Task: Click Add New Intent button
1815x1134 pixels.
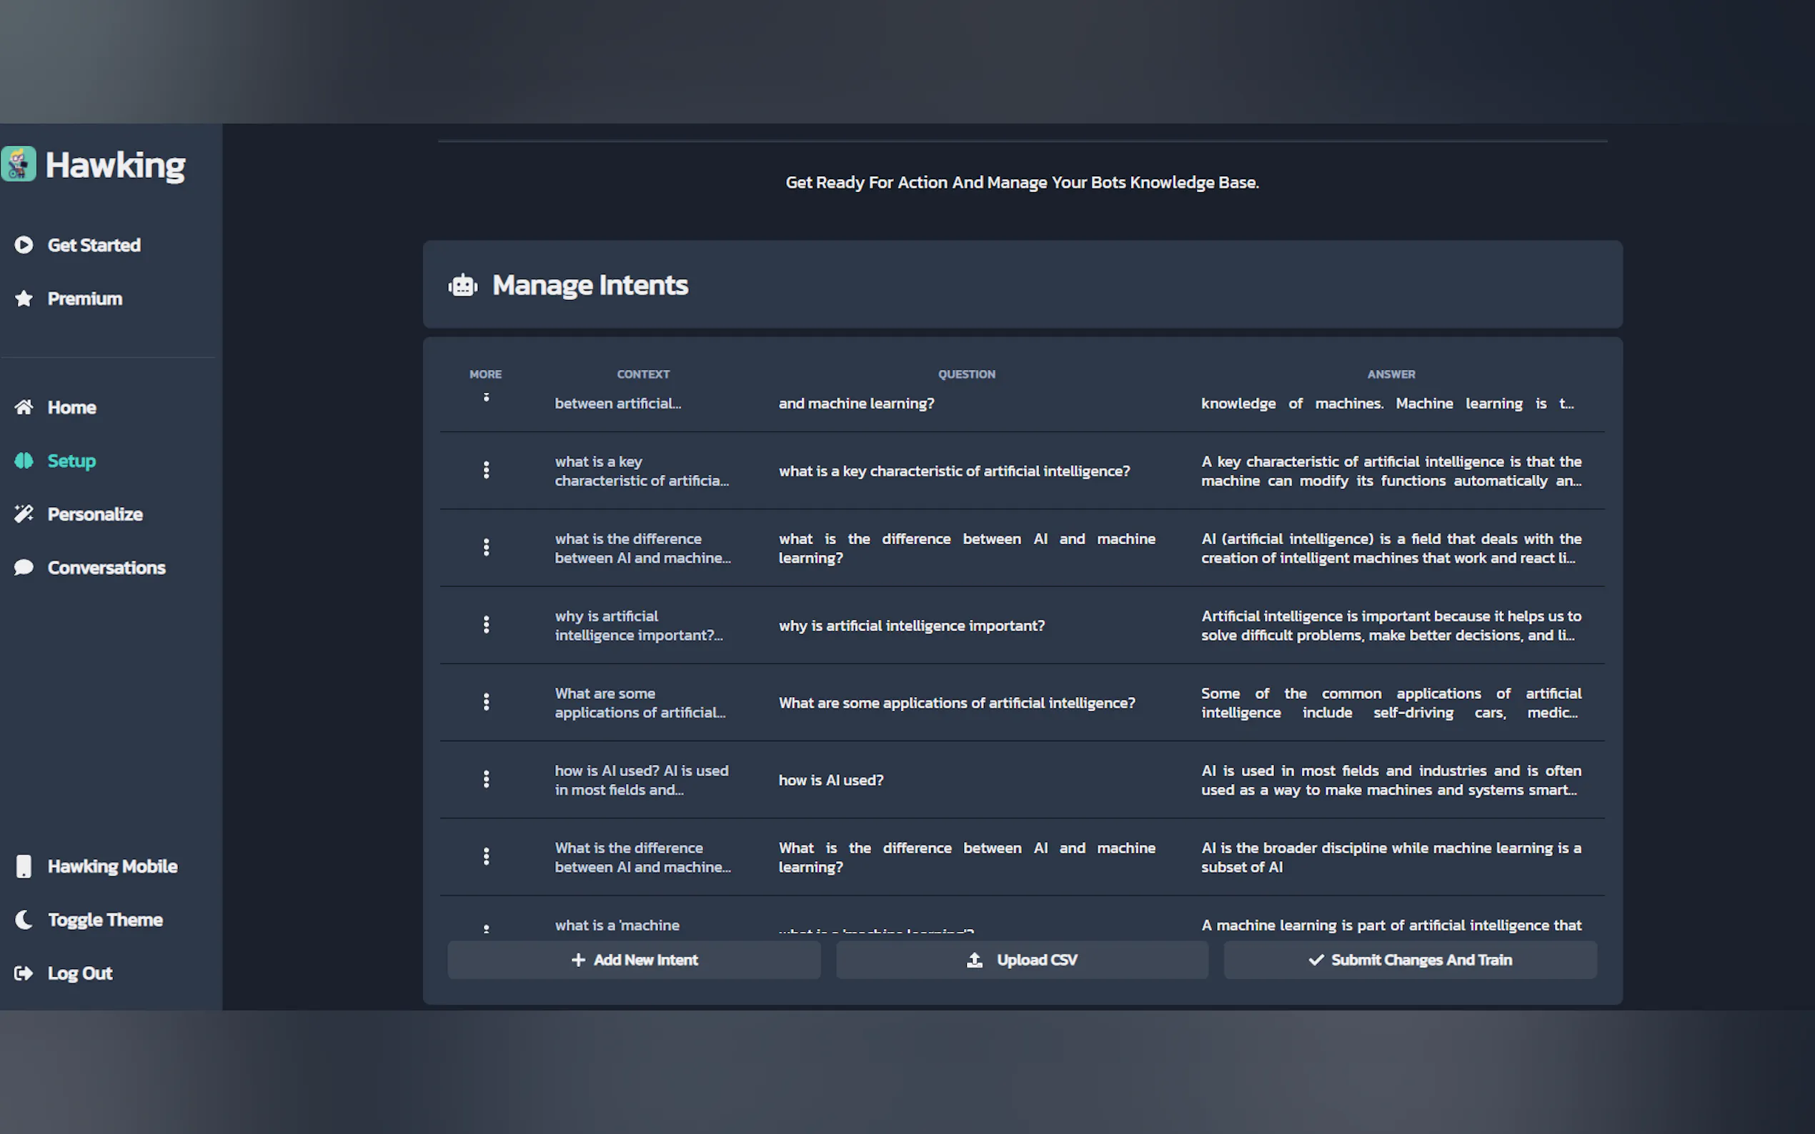Action: pos(634,960)
